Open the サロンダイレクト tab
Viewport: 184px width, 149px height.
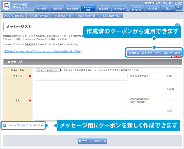[137, 8]
